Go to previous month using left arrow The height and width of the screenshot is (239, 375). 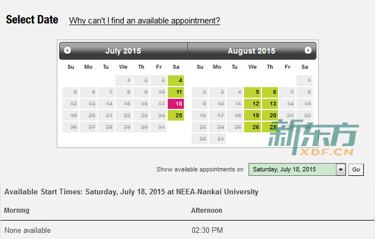(x=67, y=50)
